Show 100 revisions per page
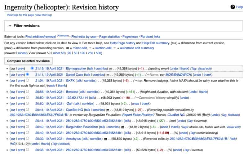 point(82,53)
